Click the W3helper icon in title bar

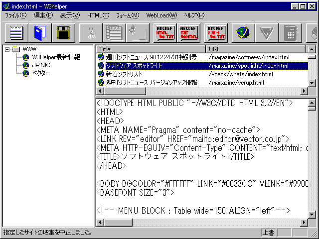[6, 6]
